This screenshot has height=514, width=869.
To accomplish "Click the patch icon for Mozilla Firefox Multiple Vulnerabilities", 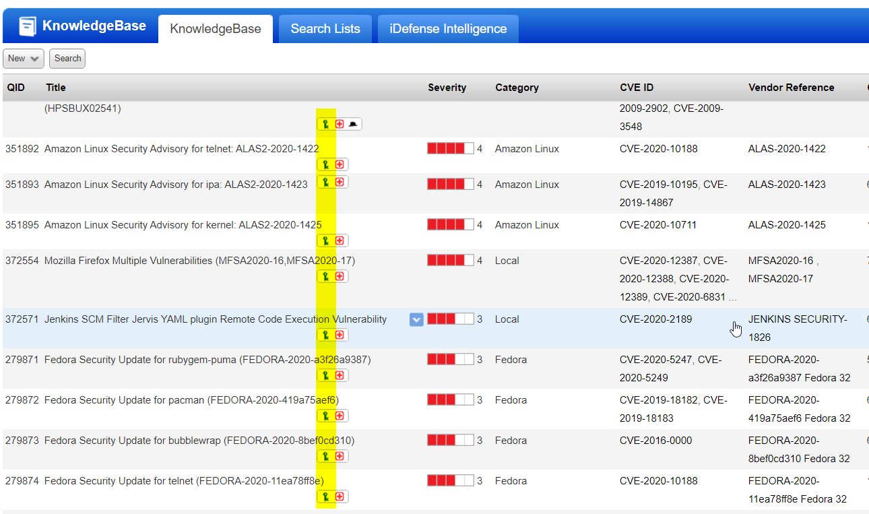I will point(340,276).
